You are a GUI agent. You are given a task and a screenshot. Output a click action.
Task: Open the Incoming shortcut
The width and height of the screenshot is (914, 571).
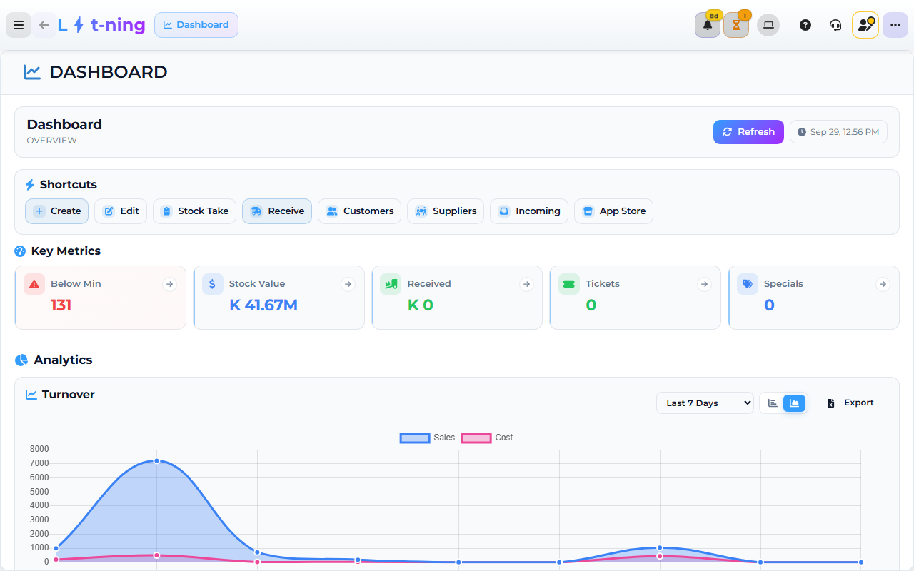click(529, 211)
